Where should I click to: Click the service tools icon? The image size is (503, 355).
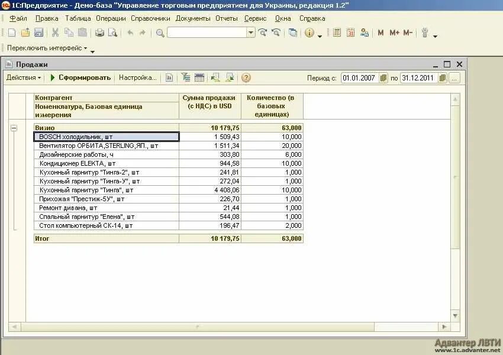(425, 33)
